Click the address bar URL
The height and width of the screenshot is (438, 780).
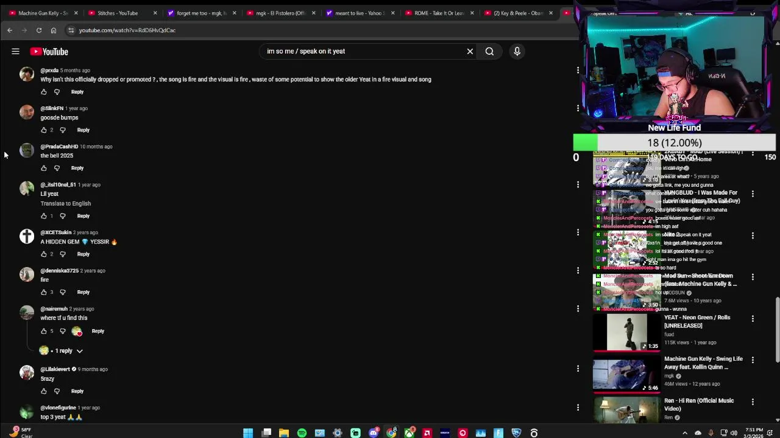(127, 30)
